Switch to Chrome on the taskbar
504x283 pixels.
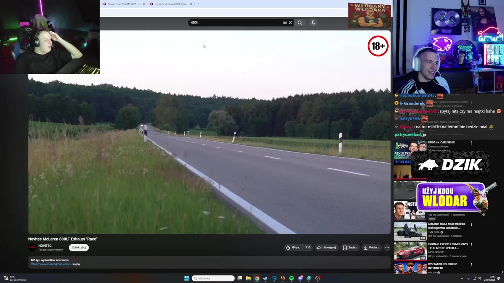pyautogui.click(x=257, y=278)
